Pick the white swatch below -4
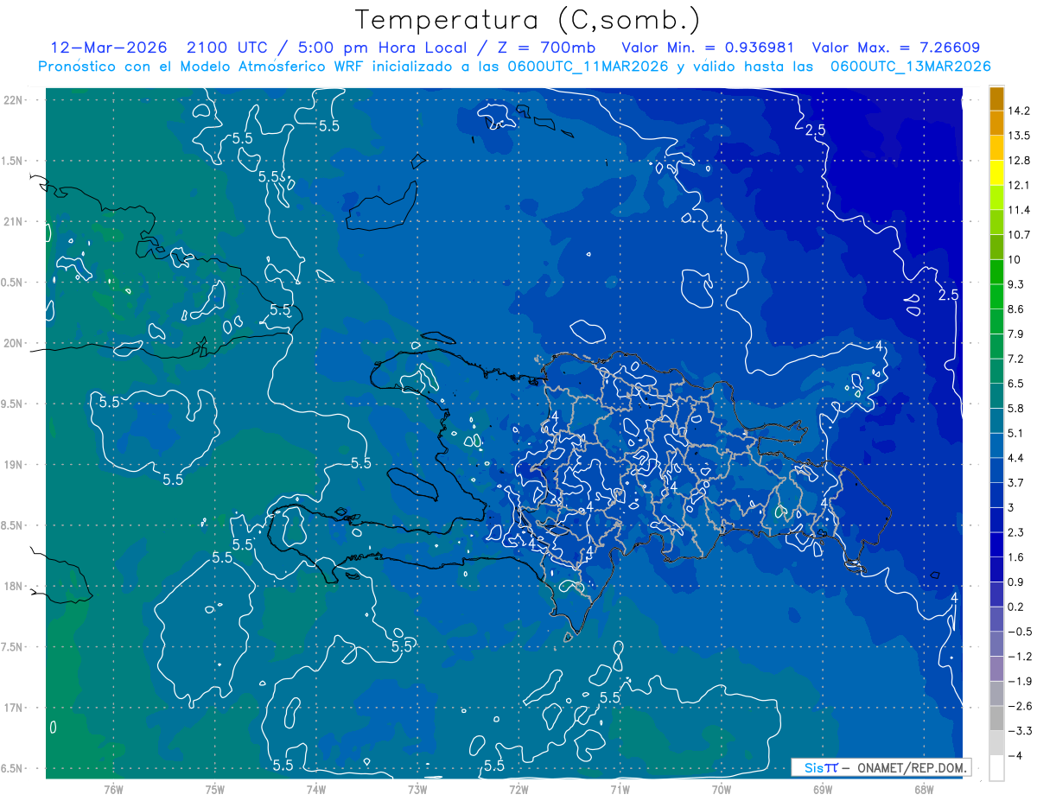The width and height of the screenshot is (1037, 801). pyautogui.click(x=996, y=767)
